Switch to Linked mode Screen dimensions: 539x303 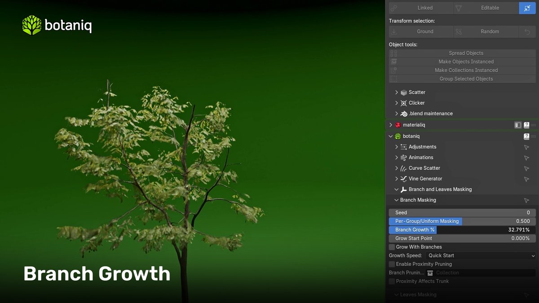(421, 8)
